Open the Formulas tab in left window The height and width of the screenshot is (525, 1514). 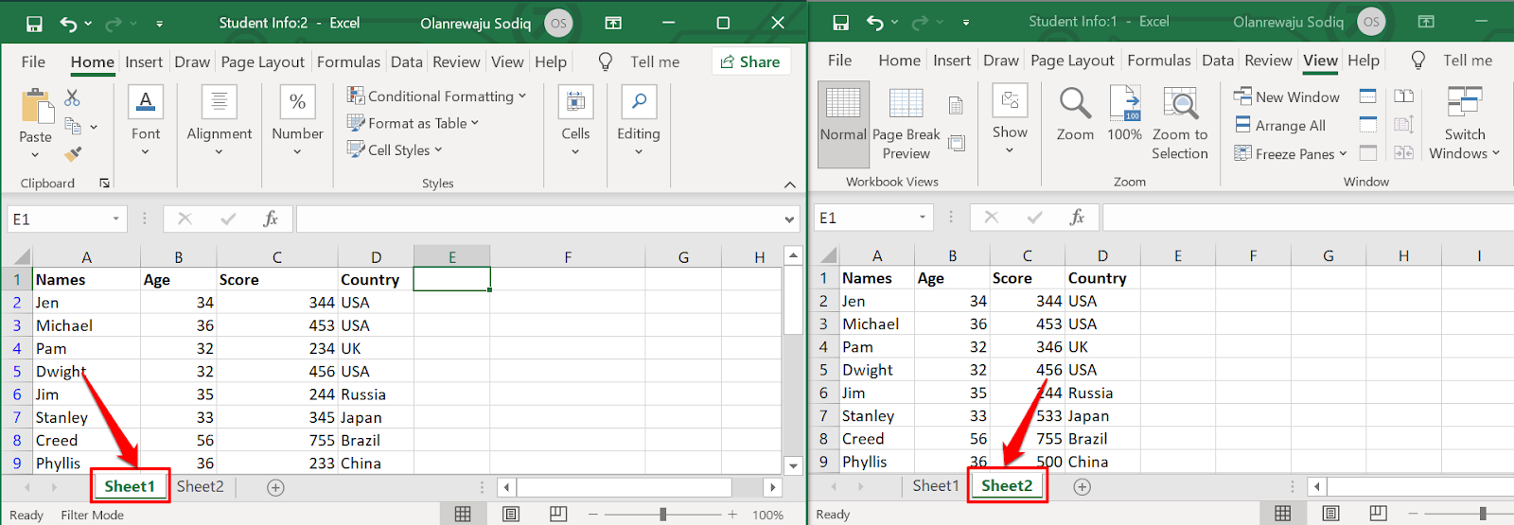[x=348, y=61]
